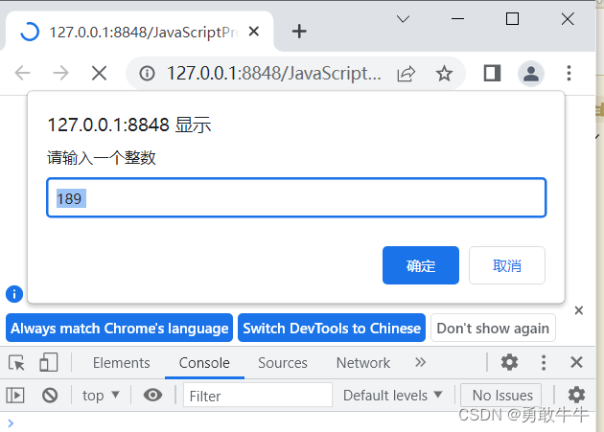Show the console sidebar icon
Image resolution: width=604 pixels, height=432 pixels.
click(15, 396)
